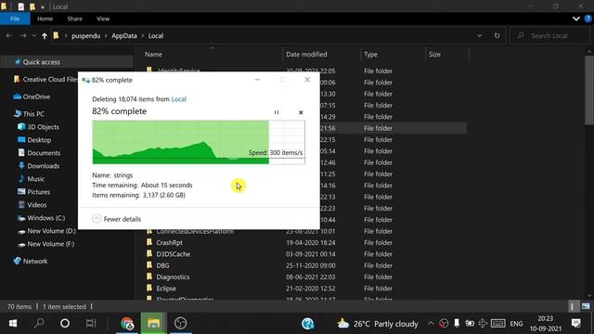Pause the delete operation
Viewport: 594px width, 334px height.
(277, 112)
